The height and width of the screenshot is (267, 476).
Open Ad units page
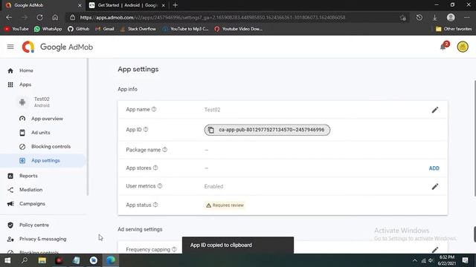[x=41, y=133]
